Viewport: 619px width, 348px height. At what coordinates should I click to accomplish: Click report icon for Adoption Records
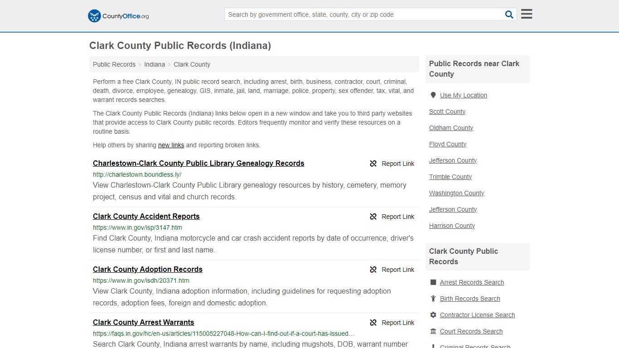pyautogui.click(x=373, y=270)
